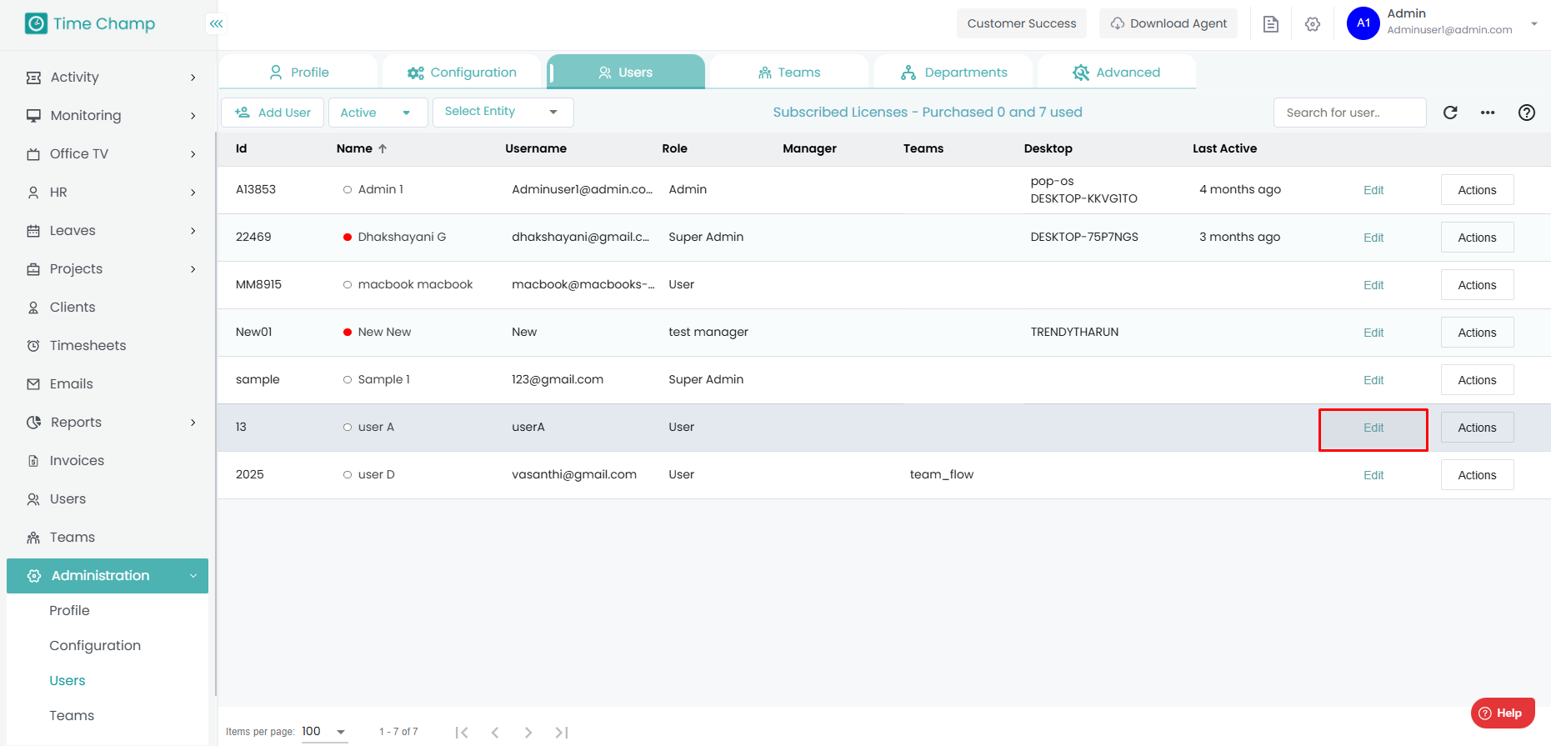The height and width of the screenshot is (746, 1551).
Task: Click the Add User button
Action: [x=273, y=113]
